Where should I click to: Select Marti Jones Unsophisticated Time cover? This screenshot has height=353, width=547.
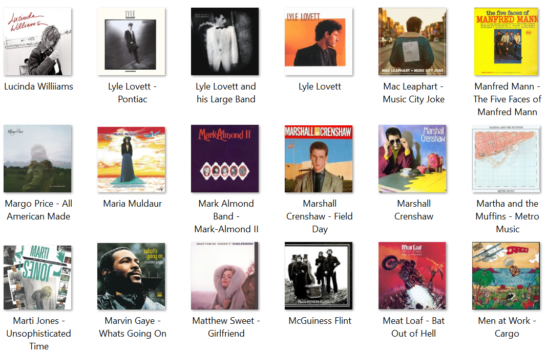[37, 277]
